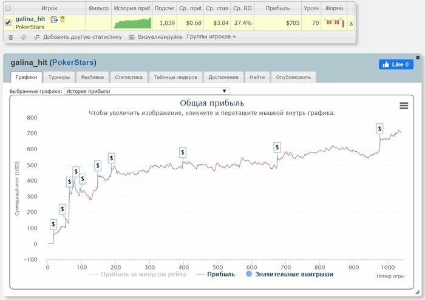Image resolution: width=425 pixels, height=300 pixels.
Task: Click the Добавить другую статистику icon
Action: click(37, 37)
